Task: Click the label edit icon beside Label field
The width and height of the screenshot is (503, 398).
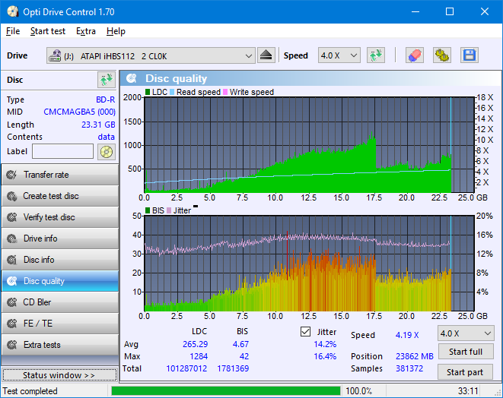Action: point(106,151)
